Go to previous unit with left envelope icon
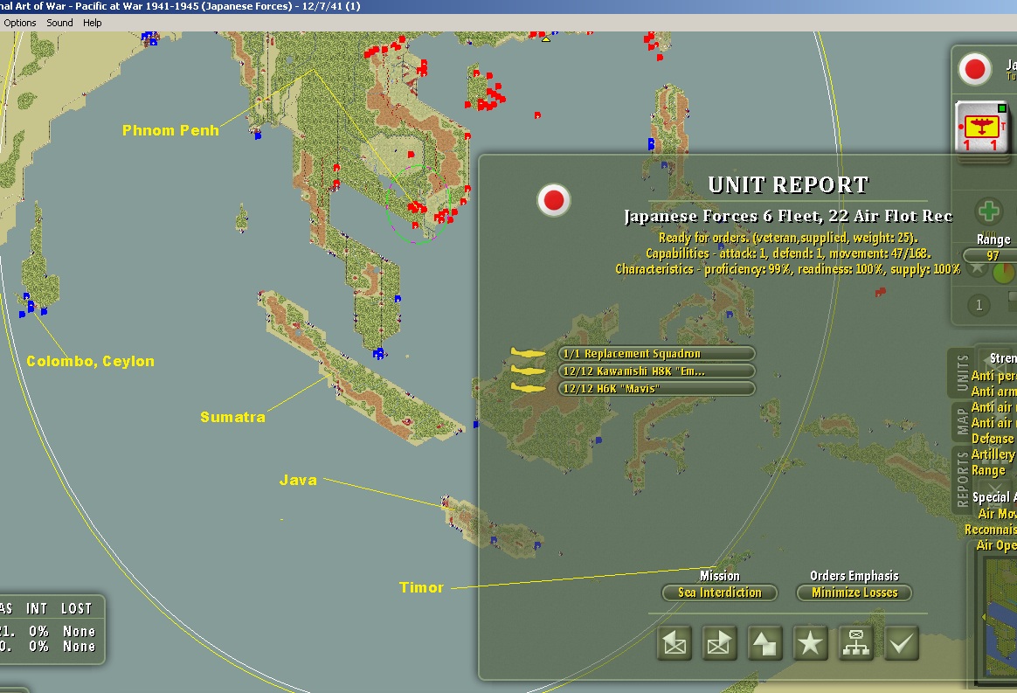Image resolution: width=1017 pixels, height=693 pixels. click(674, 643)
